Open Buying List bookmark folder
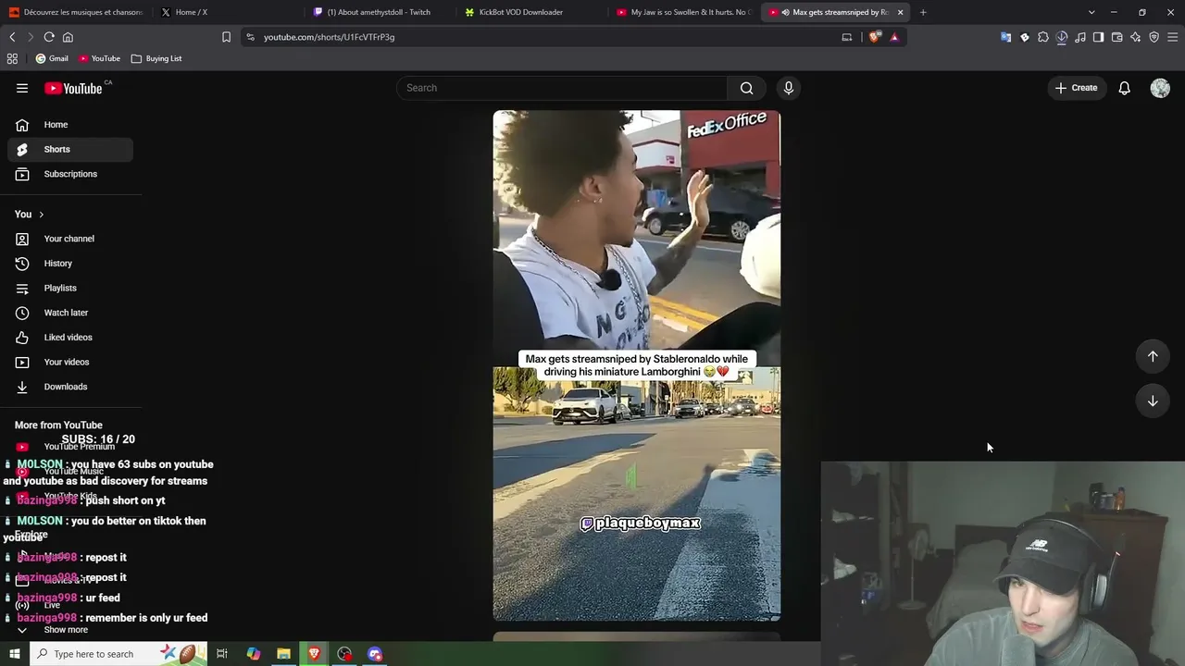 (x=156, y=58)
